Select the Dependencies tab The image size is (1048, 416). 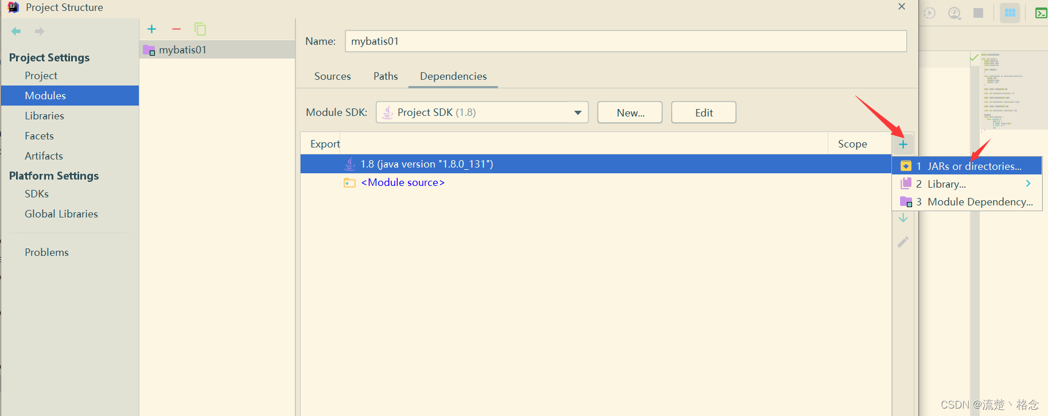click(x=453, y=76)
